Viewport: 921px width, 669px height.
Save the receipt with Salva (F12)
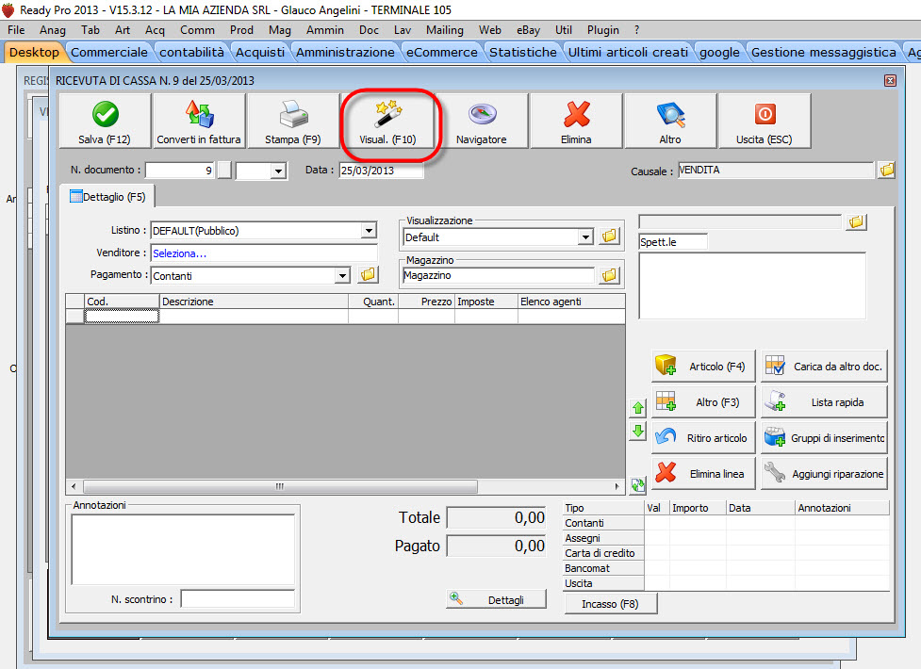pyautogui.click(x=106, y=121)
